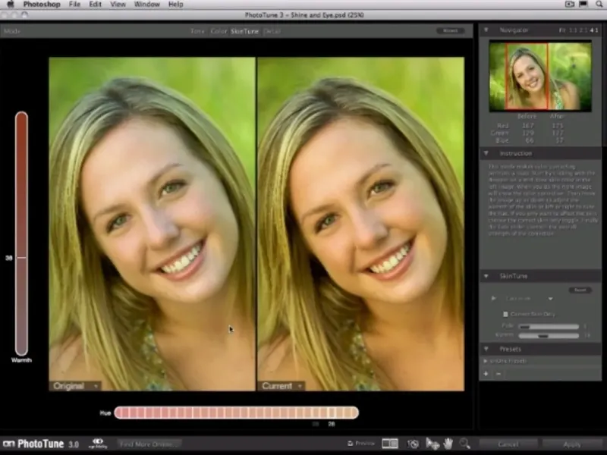Collapse the SkinTune panel section
The height and width of the screenshot is (455, 607).
point(486,275)
